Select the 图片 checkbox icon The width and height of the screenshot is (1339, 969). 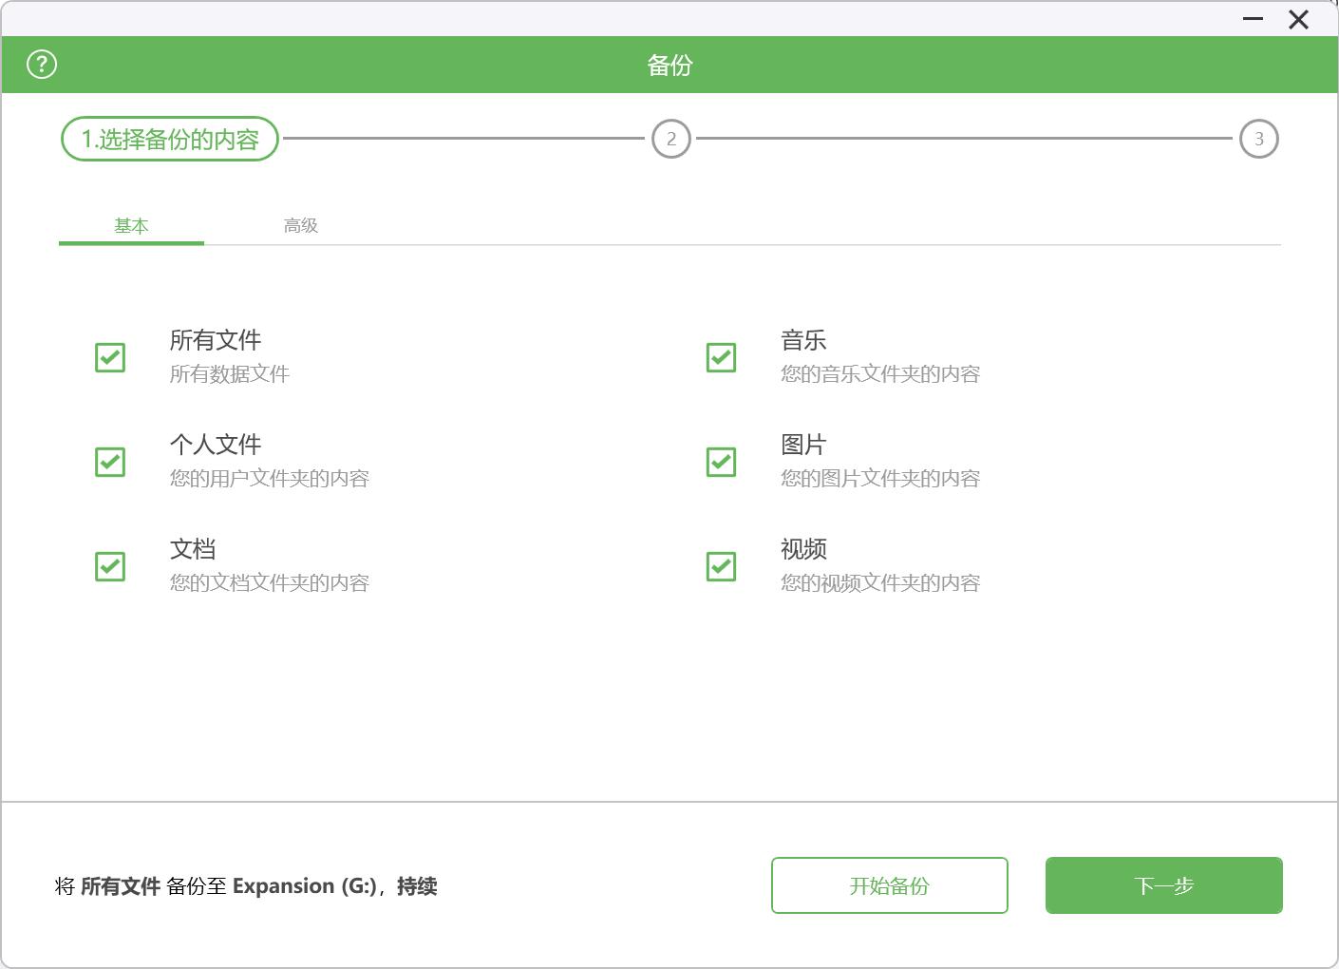(x=720, y=462)
